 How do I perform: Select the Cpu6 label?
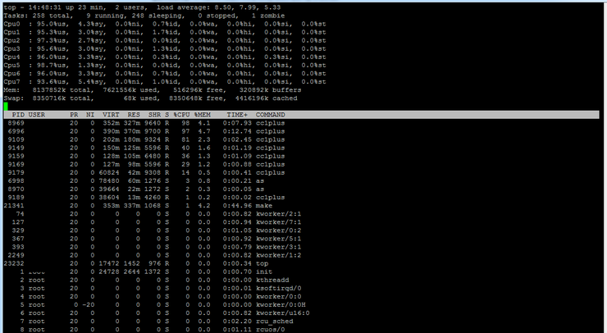(11, 74)
